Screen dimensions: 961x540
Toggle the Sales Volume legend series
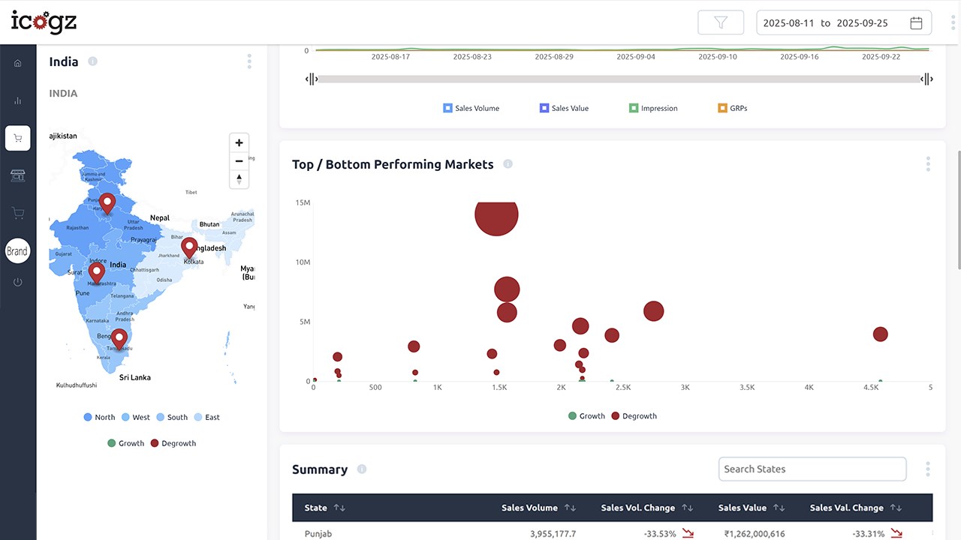coord(471,108)
